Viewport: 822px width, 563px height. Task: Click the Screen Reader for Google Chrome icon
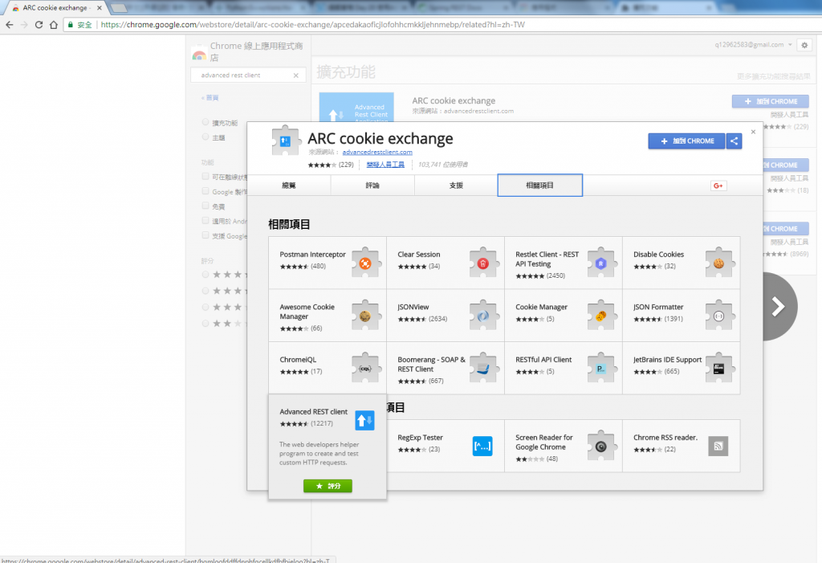(x=600, y=446)
